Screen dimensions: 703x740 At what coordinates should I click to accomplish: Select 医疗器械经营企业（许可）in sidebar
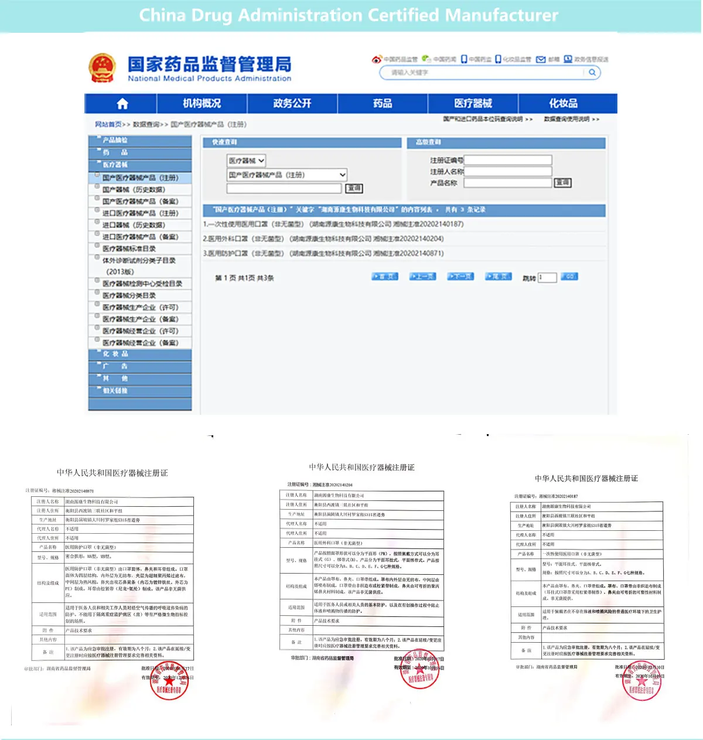pos(141,330)
